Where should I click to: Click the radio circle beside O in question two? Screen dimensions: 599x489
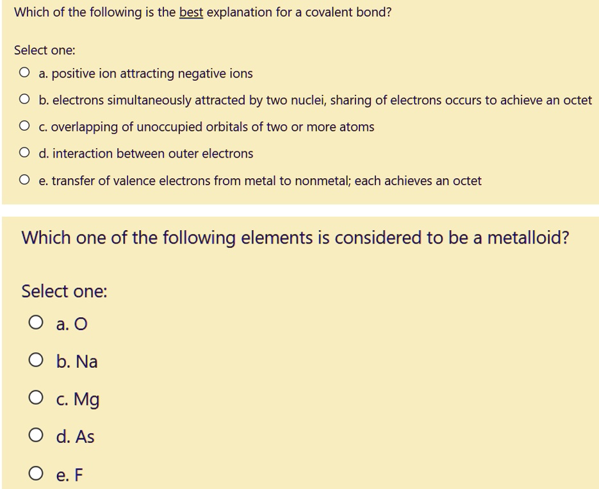coord(36,324)
